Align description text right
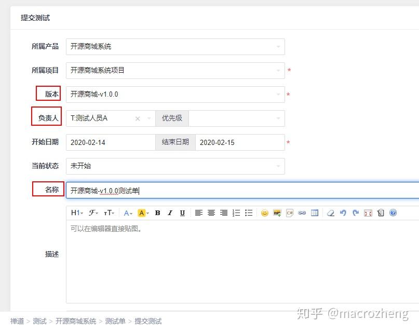This screenshot has height=332, width=419. 224,213
